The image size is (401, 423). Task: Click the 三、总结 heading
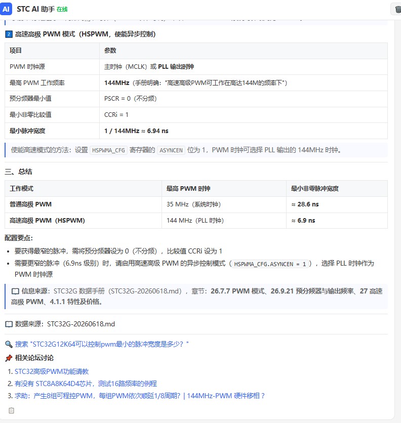click(18, 172)
